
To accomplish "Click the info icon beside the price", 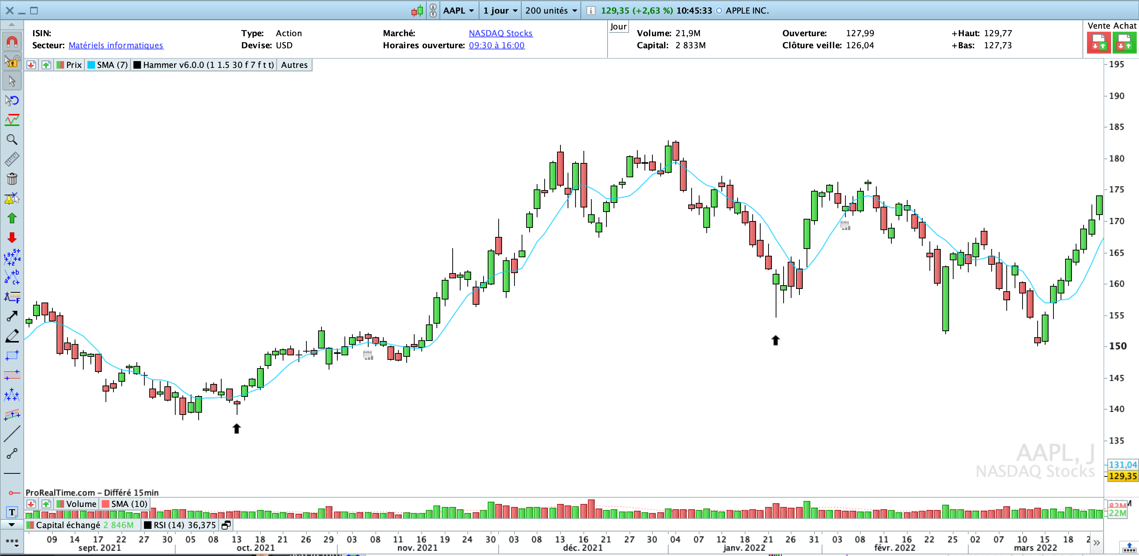I will tap(590, 11).
